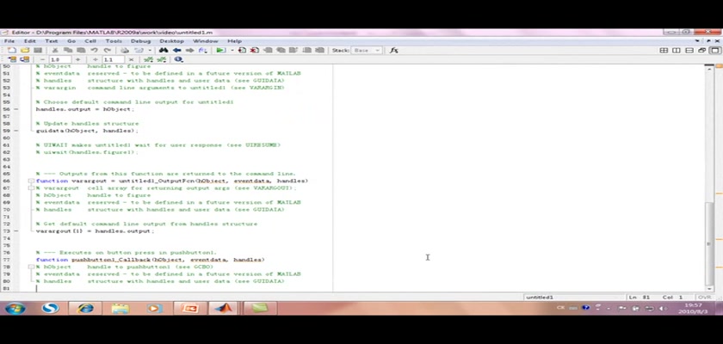Open the File menu
723x344 pixels.
click(9, 41)
